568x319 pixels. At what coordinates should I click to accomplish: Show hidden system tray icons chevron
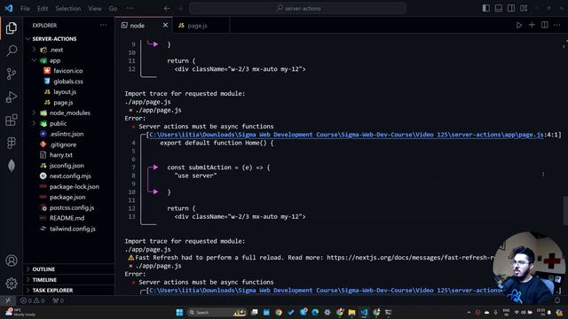tap(469, 312)
